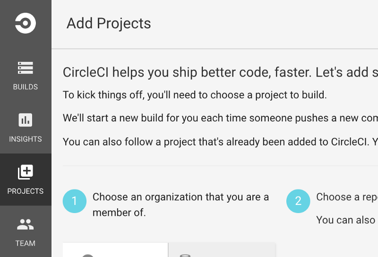Screen dimensions: 378x257
Task: Go to the INSIGHTS sidebar label
Action: click(26, 139)
